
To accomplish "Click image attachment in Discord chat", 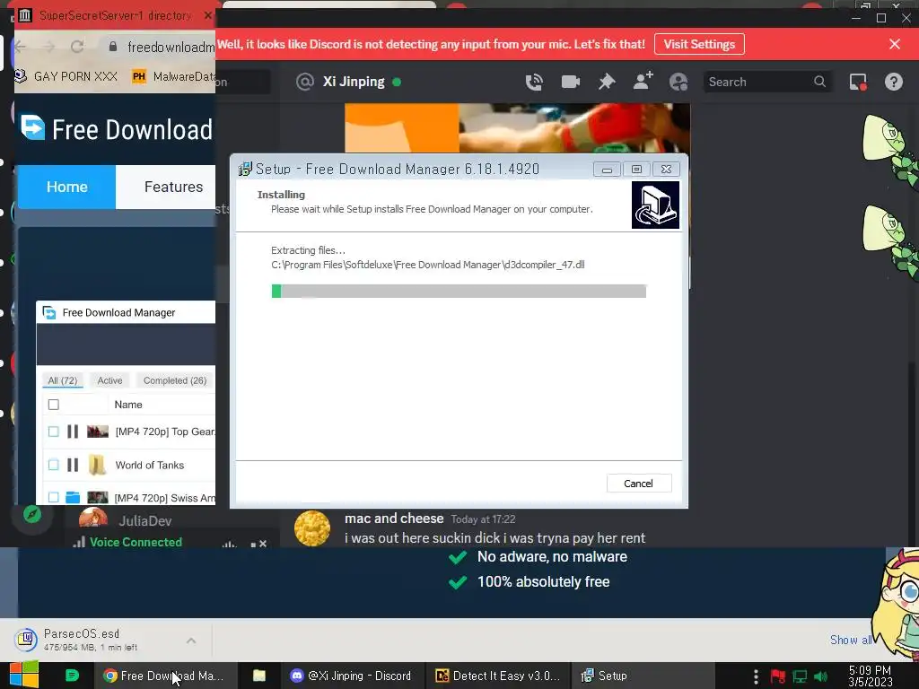I will (517, 127).
